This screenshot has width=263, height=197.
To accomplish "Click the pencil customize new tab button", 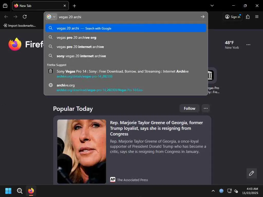I will tap(251, 173).
